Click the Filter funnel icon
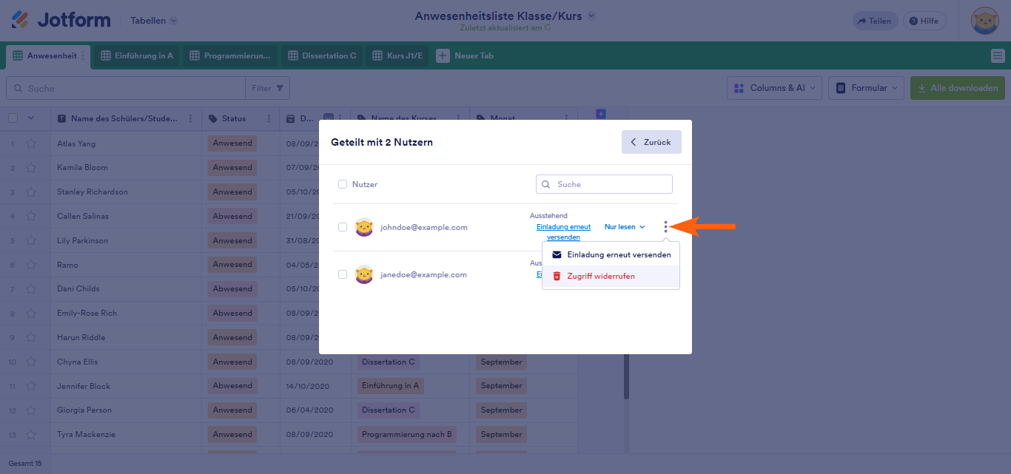The image size is (1011, 474). 280,88
